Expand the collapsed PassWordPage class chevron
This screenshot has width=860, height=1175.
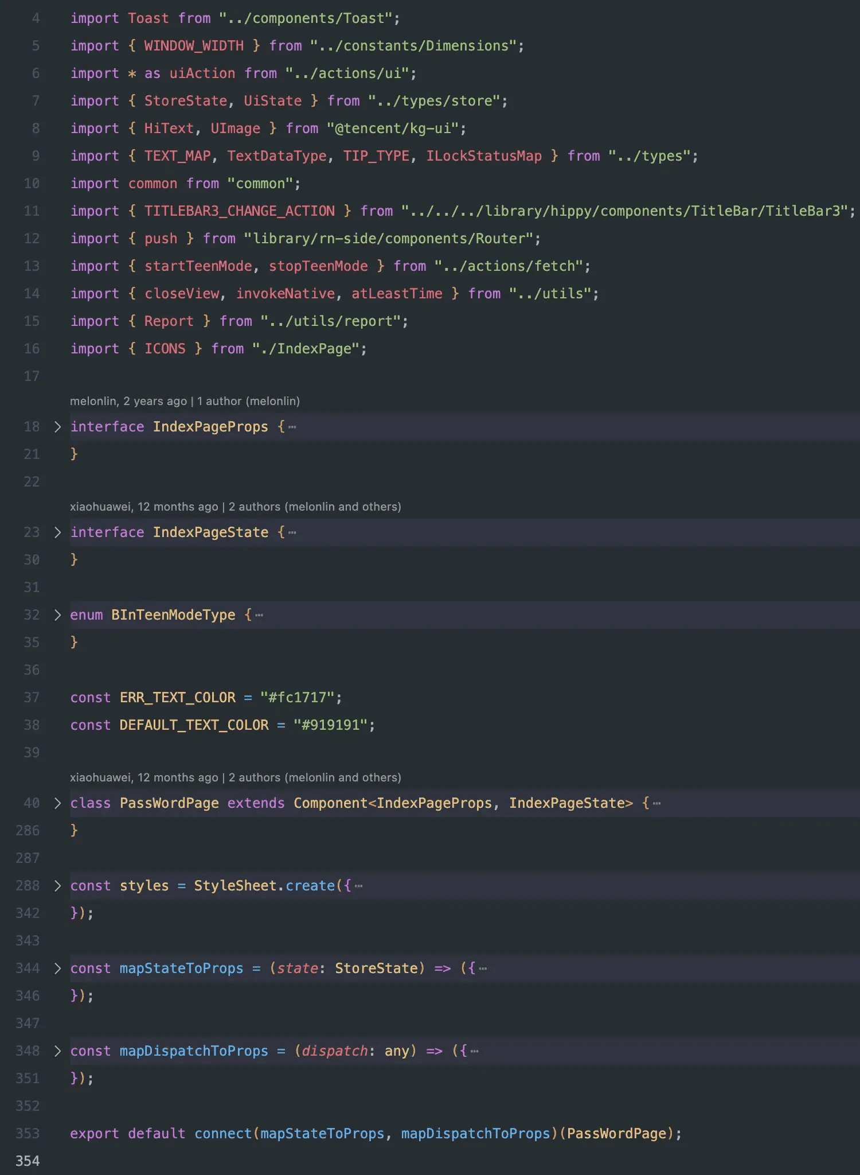coord(57,803)
